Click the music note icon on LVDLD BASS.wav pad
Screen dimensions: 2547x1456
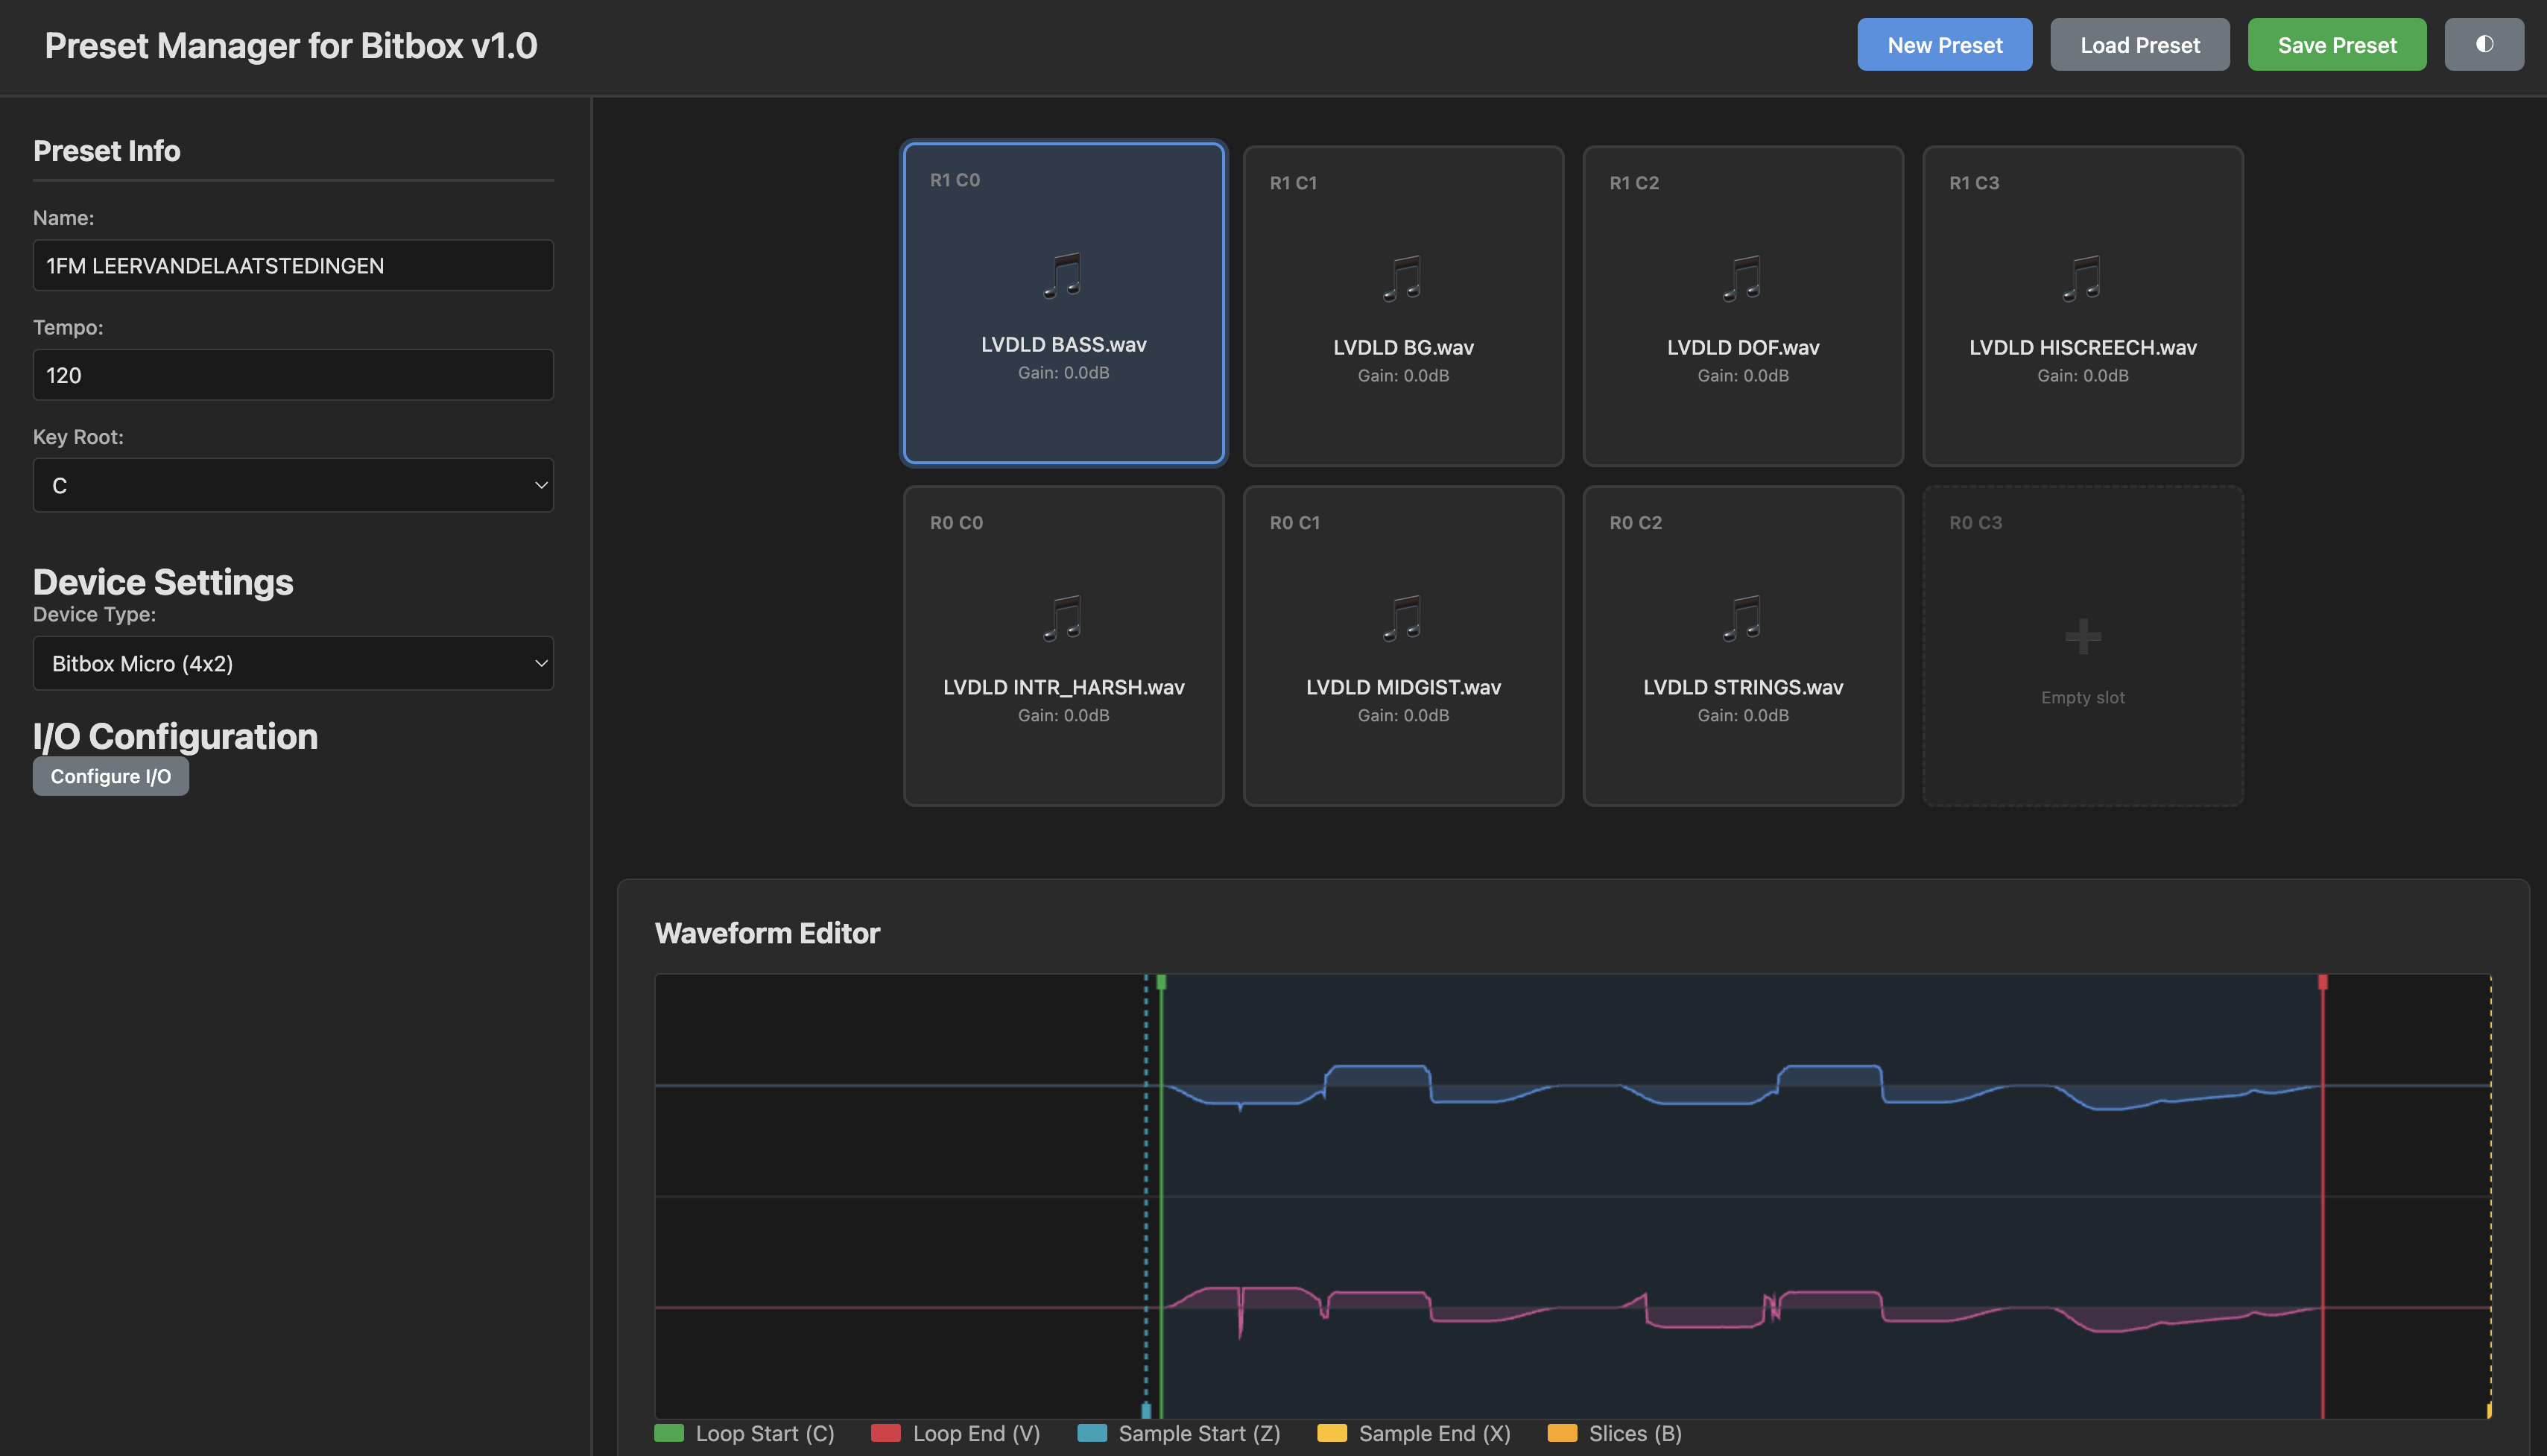[1063, 275]
